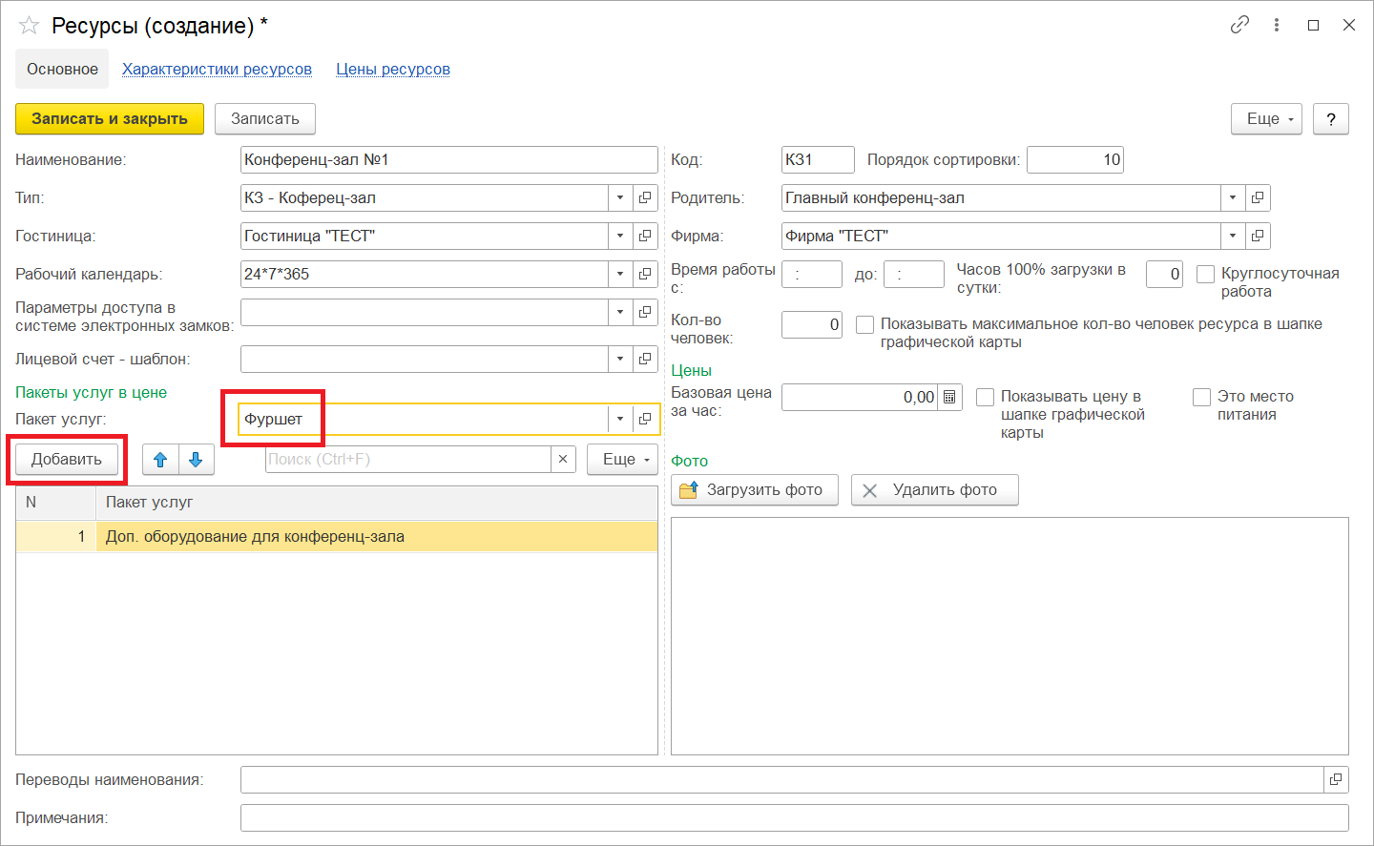Expand the Родитель dropdown list
Screen dimensions: 1374x846
point(1233,197)
